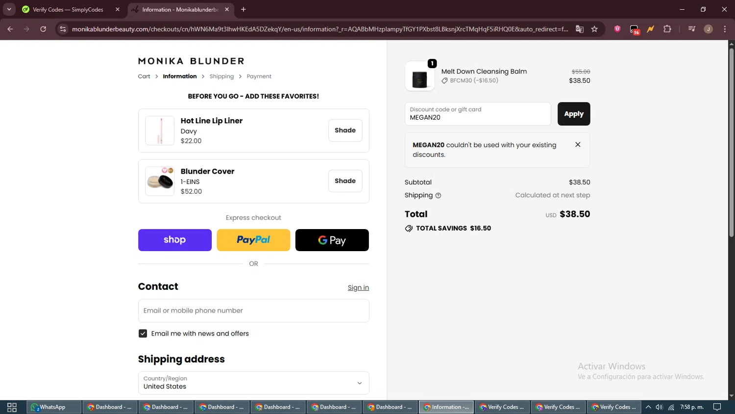Click the taskbar clock showing 7:58 p. m.

692,407
